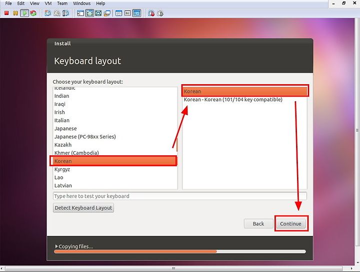Click the orange installation progress bar
The image size is (360, 272).
tap(180, 251)
